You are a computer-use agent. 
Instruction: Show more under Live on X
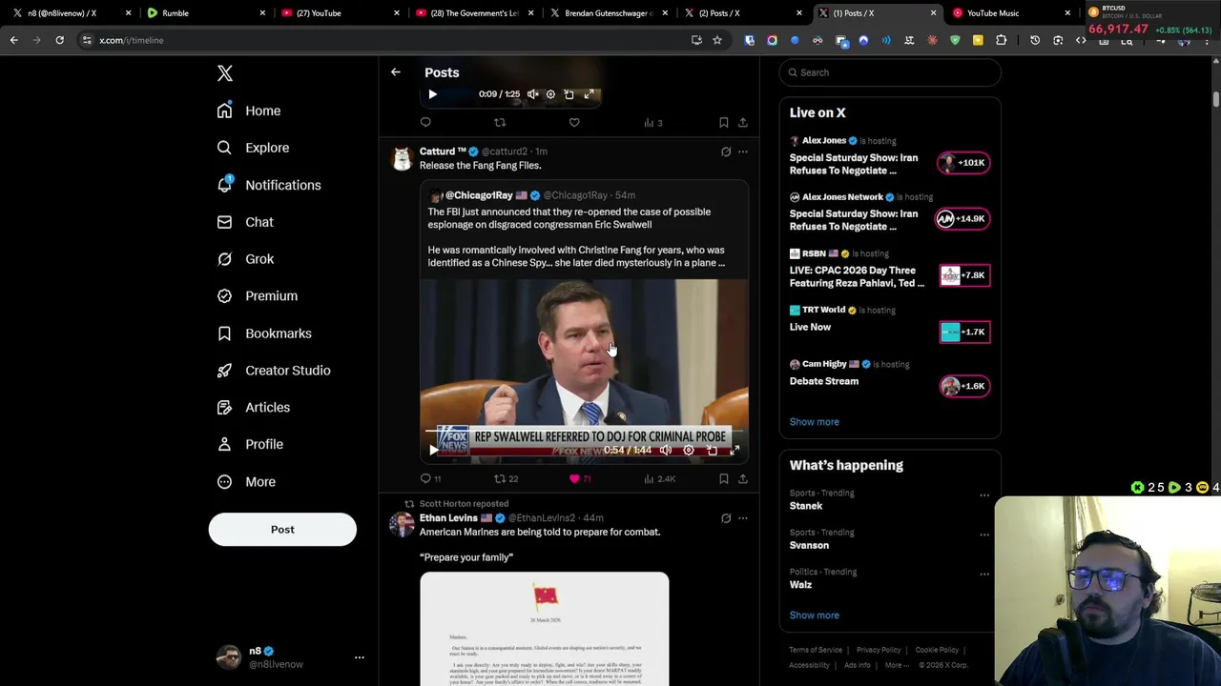[815, 422]
